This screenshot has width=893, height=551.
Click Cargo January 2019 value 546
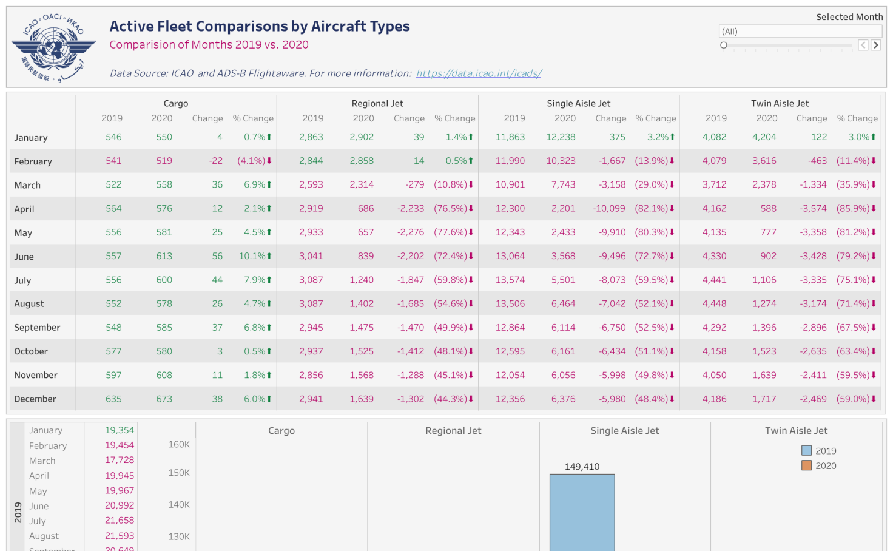tap(113, 137)
